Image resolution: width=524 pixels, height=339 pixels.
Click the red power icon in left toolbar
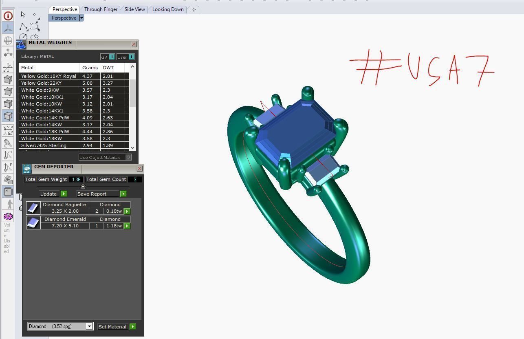(x=8, y=16)
